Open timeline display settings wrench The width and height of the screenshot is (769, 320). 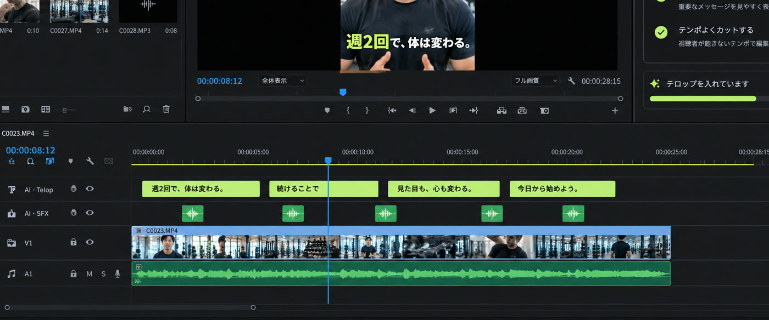coord(90,161)
